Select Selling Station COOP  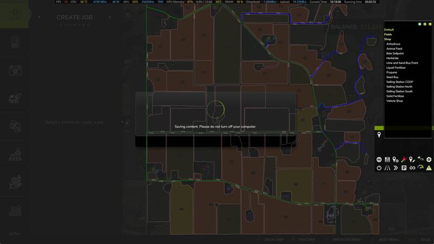pyautogui.click(x=400, y=82)
